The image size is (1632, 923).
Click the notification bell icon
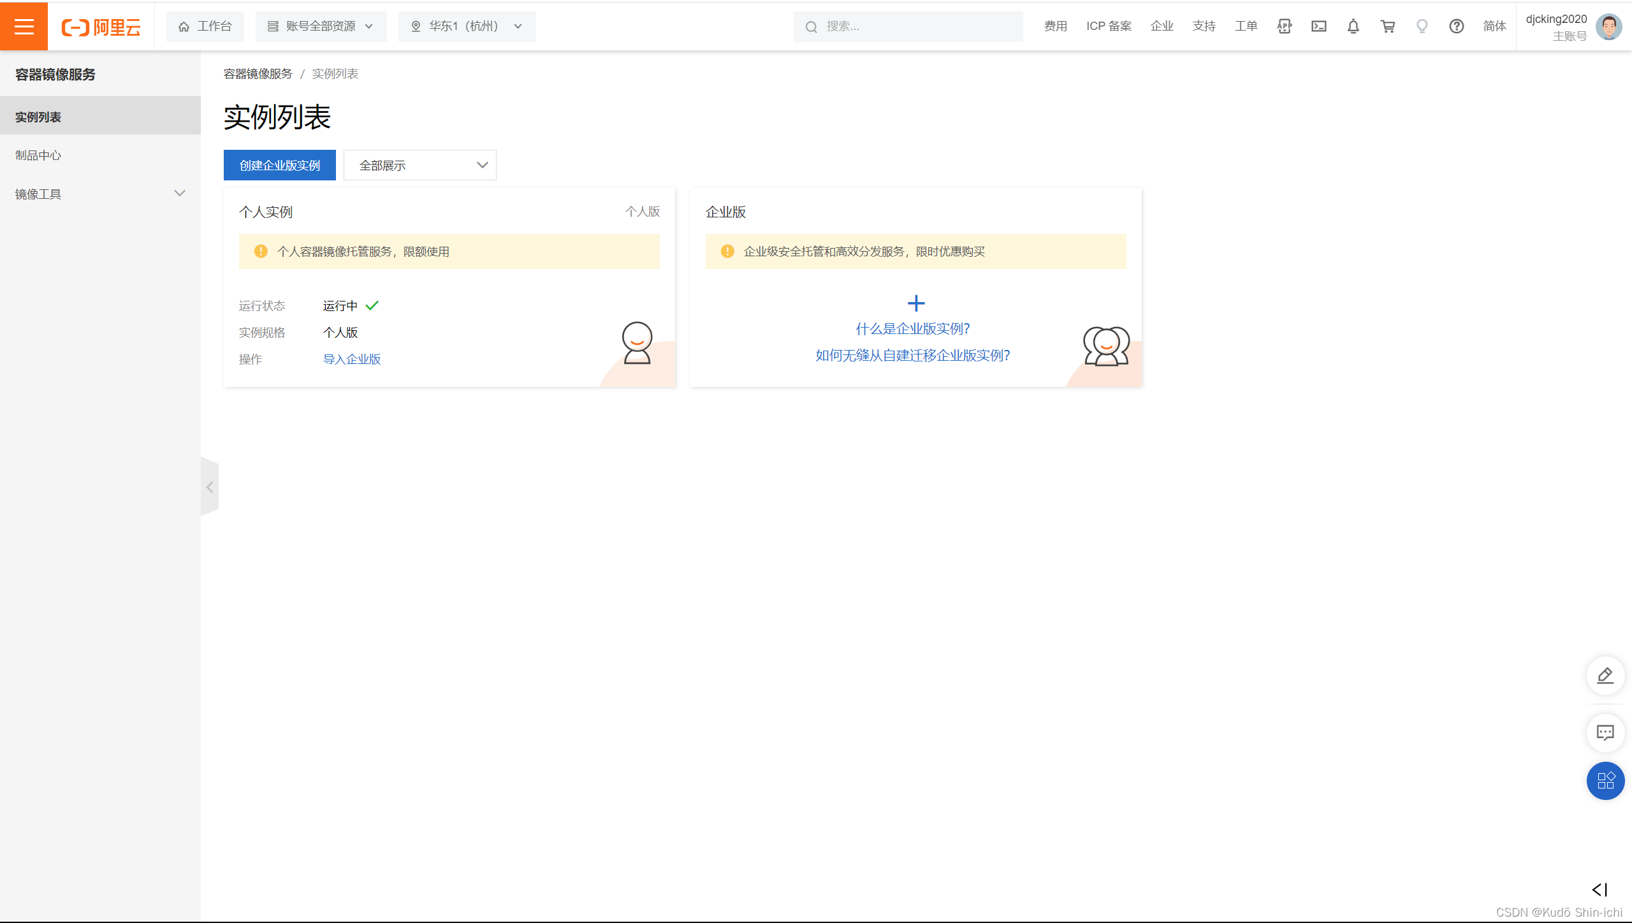pos(1353,26)
